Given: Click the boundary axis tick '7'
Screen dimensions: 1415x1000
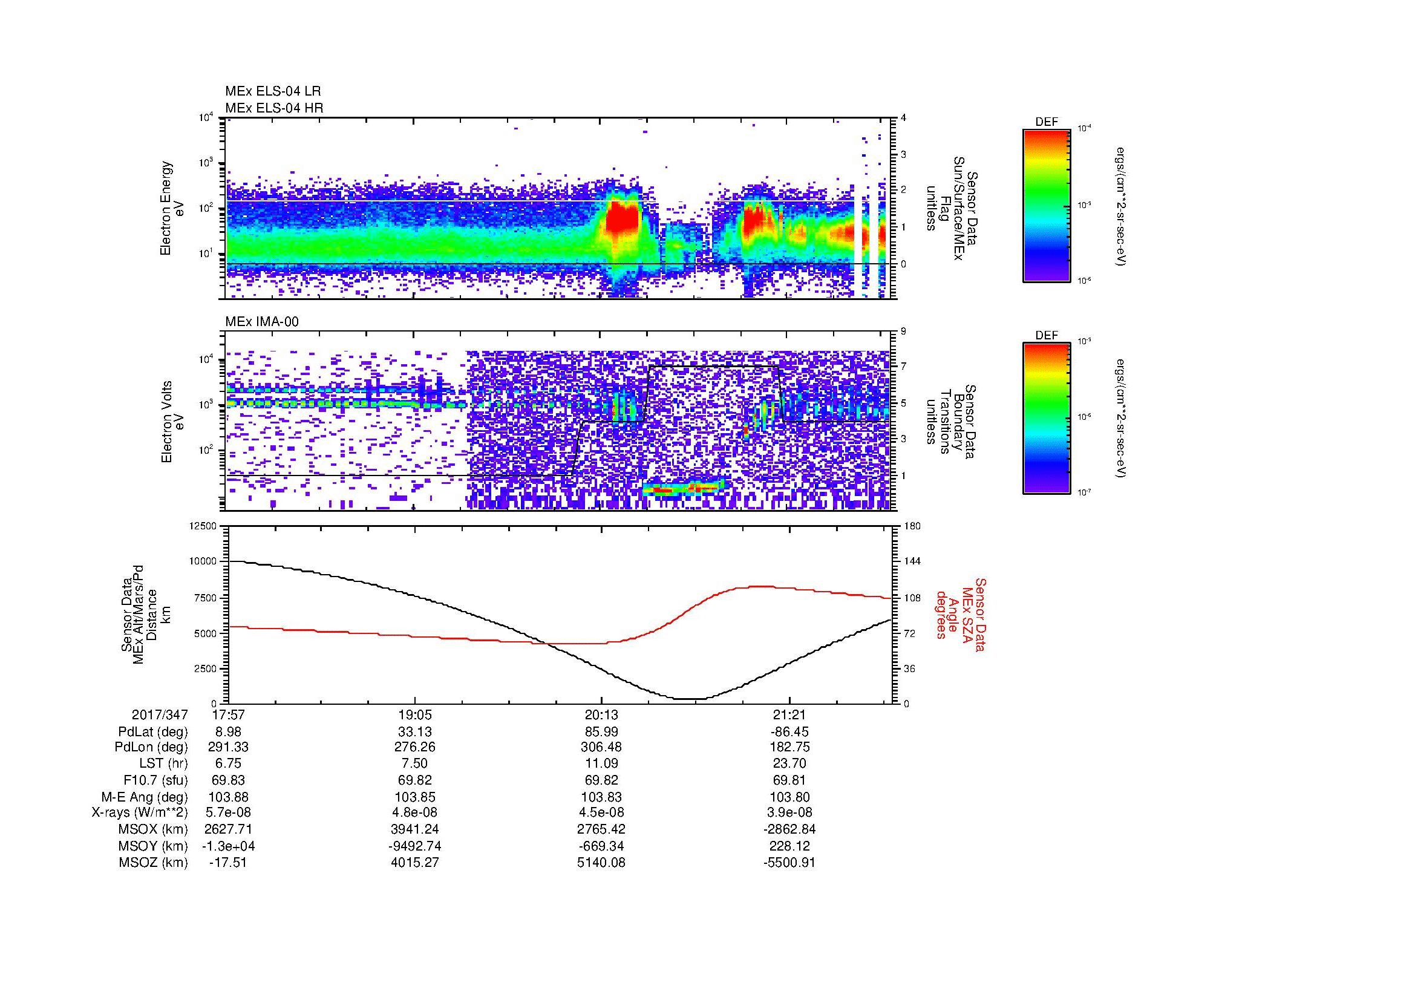Looking at the screenshot, I should click(904, 367).
